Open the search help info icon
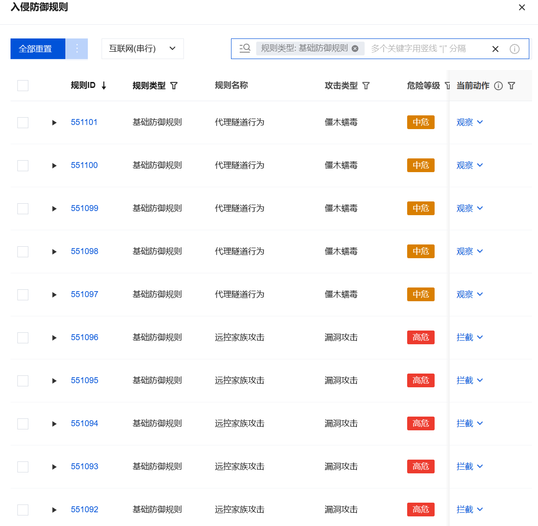 515,49
